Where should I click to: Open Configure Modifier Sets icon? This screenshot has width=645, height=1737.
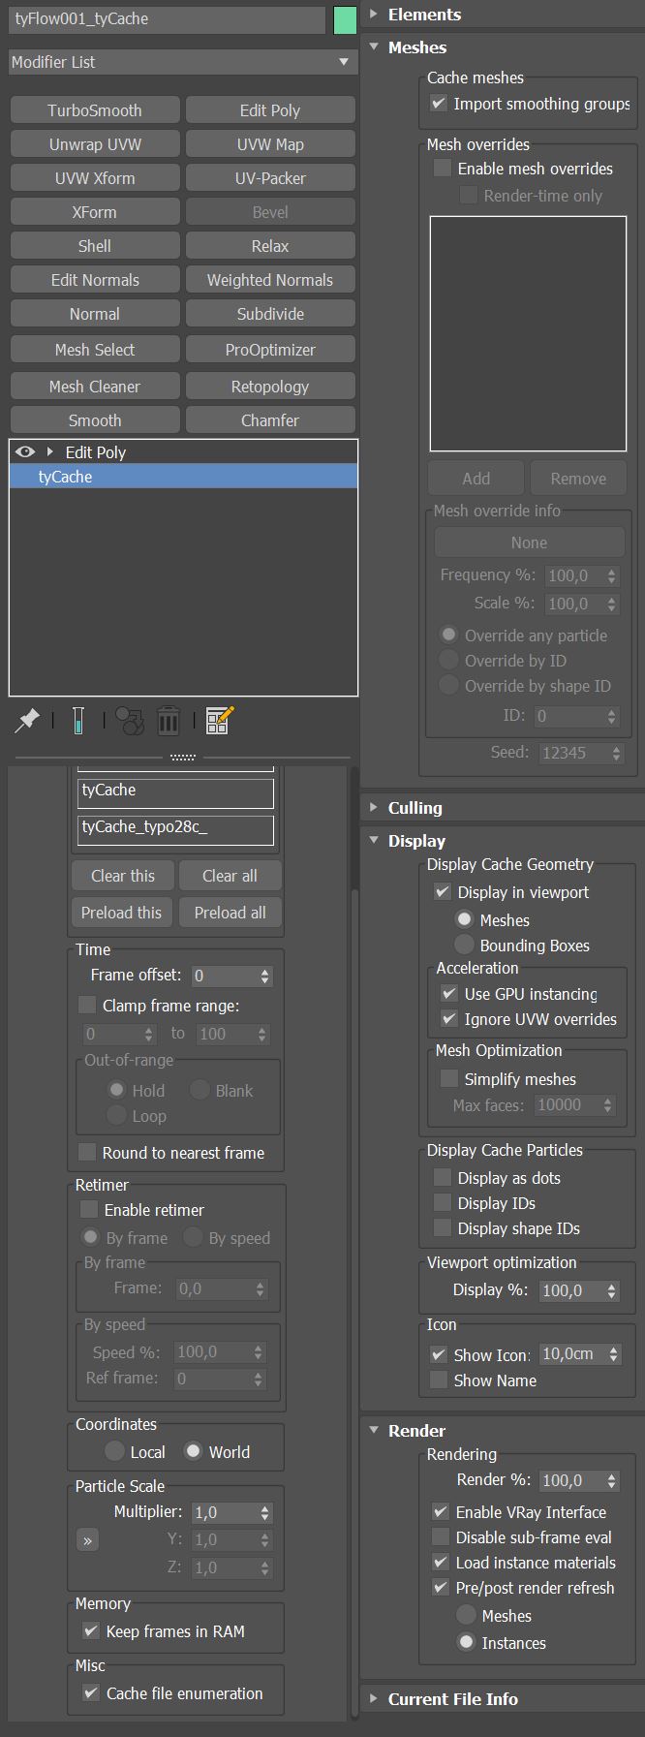coord(219,720)
